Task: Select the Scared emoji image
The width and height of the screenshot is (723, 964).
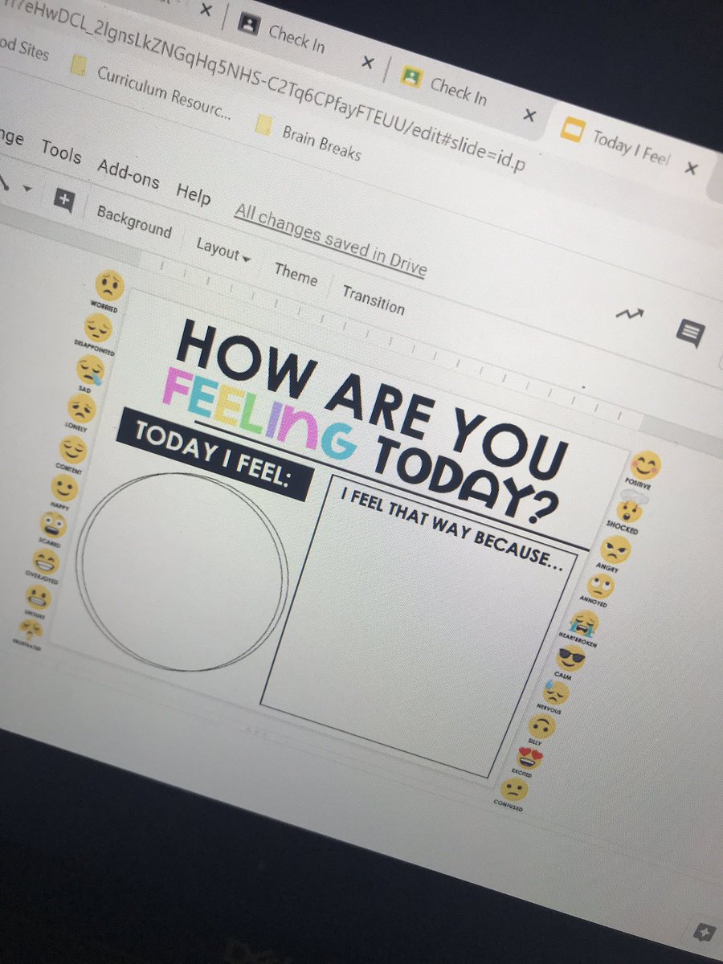Action: [55, 525]
